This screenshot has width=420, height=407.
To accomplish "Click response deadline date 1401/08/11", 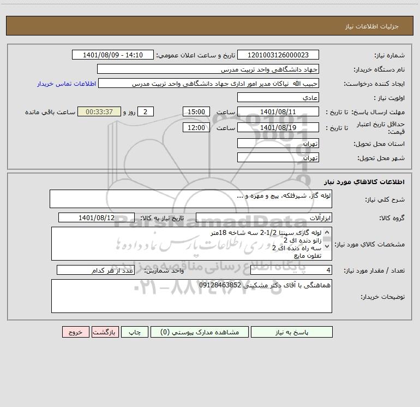I will pyautogui.click(x=278, y=111).
